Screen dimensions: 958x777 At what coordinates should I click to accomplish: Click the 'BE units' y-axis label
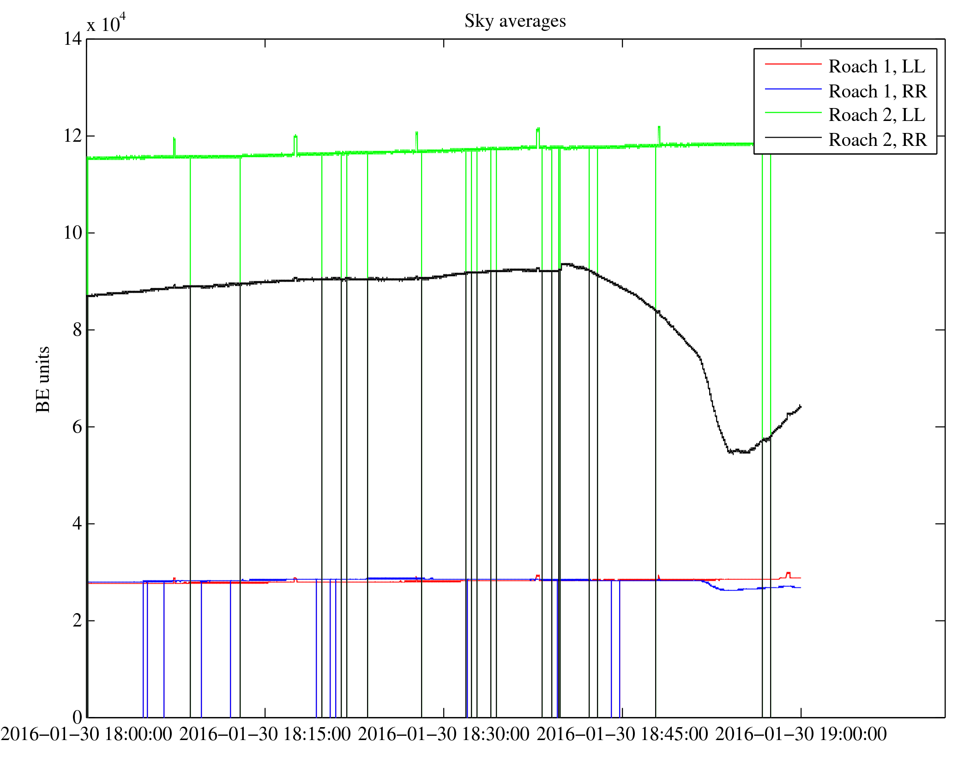pos(43,379)
